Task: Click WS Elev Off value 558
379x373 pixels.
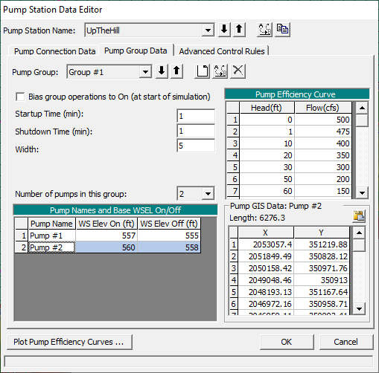Action: pyautogui.click(x=169, y=247)
